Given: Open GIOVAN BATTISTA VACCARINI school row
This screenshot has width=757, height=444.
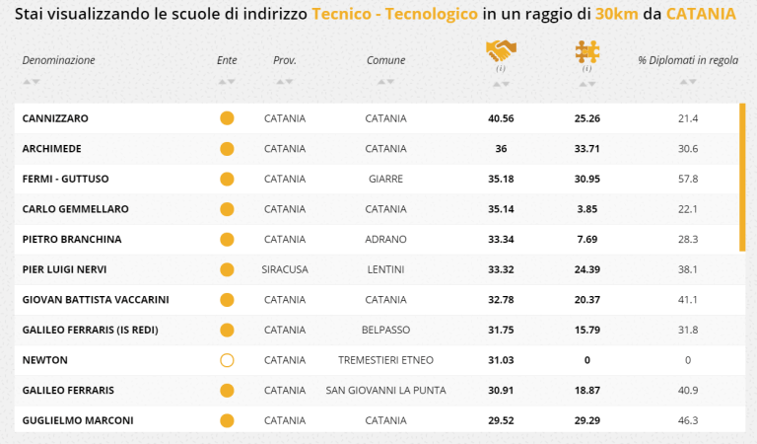Looking at the screenshot, I should (x=379, y=300).
